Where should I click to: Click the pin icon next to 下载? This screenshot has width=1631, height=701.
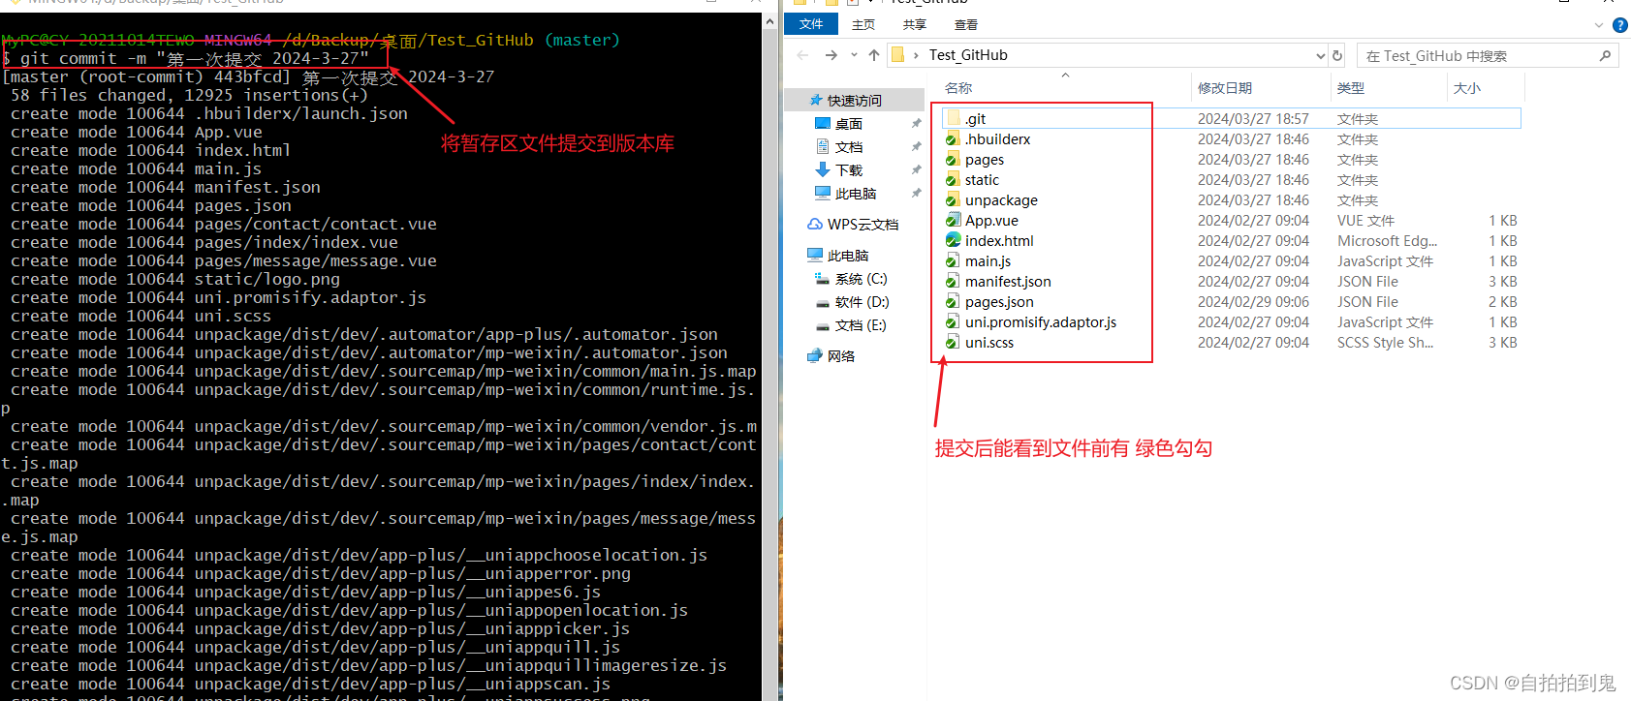coord(916,170)
